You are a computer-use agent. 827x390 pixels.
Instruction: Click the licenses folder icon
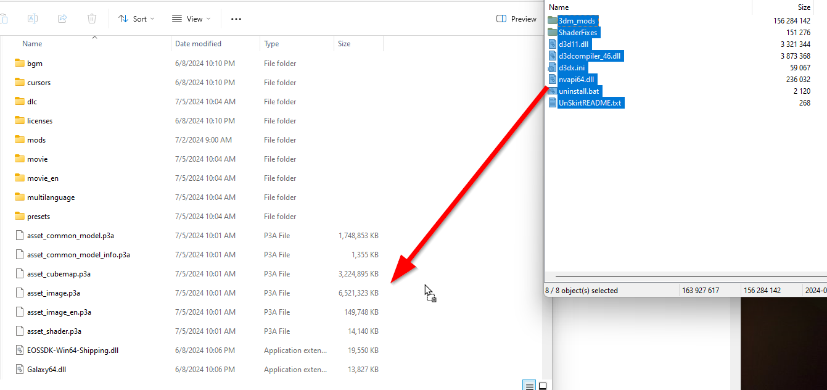19,121
